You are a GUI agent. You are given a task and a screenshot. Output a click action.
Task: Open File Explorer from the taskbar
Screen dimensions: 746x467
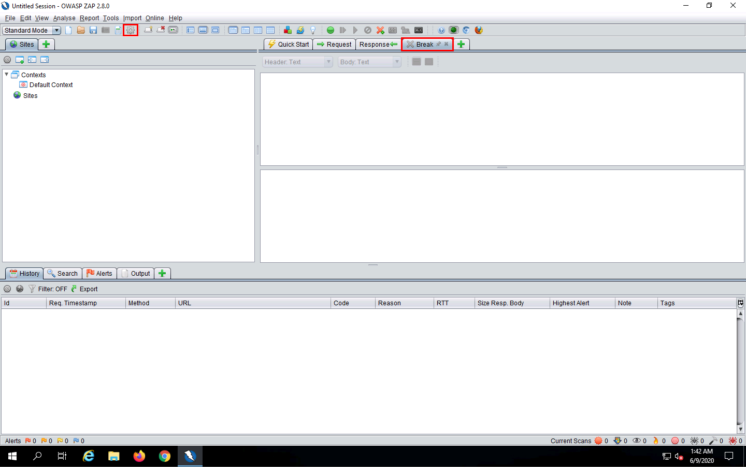click(114, 456)
